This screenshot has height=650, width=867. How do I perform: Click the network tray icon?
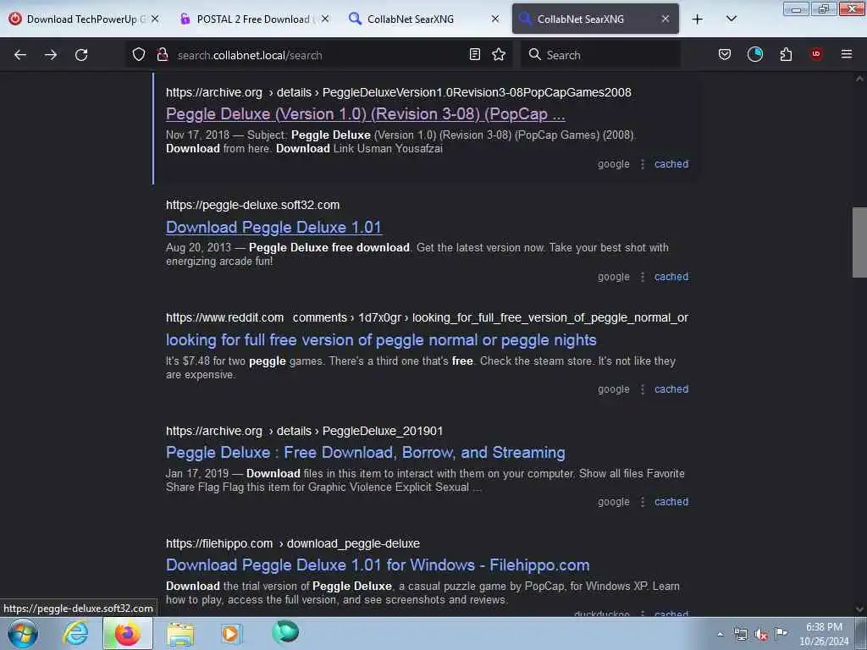coord(740,635)
